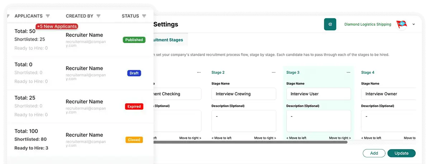This screenshot has width=429, height=164.
Task: Click the Interview Crewing stage name field
Action: (x=244, y=94)
